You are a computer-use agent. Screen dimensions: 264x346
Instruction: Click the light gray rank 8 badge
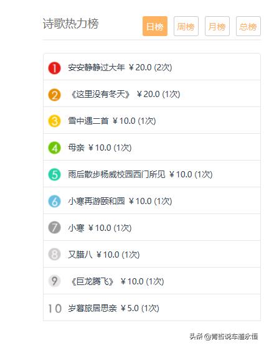tap(54, 254)
